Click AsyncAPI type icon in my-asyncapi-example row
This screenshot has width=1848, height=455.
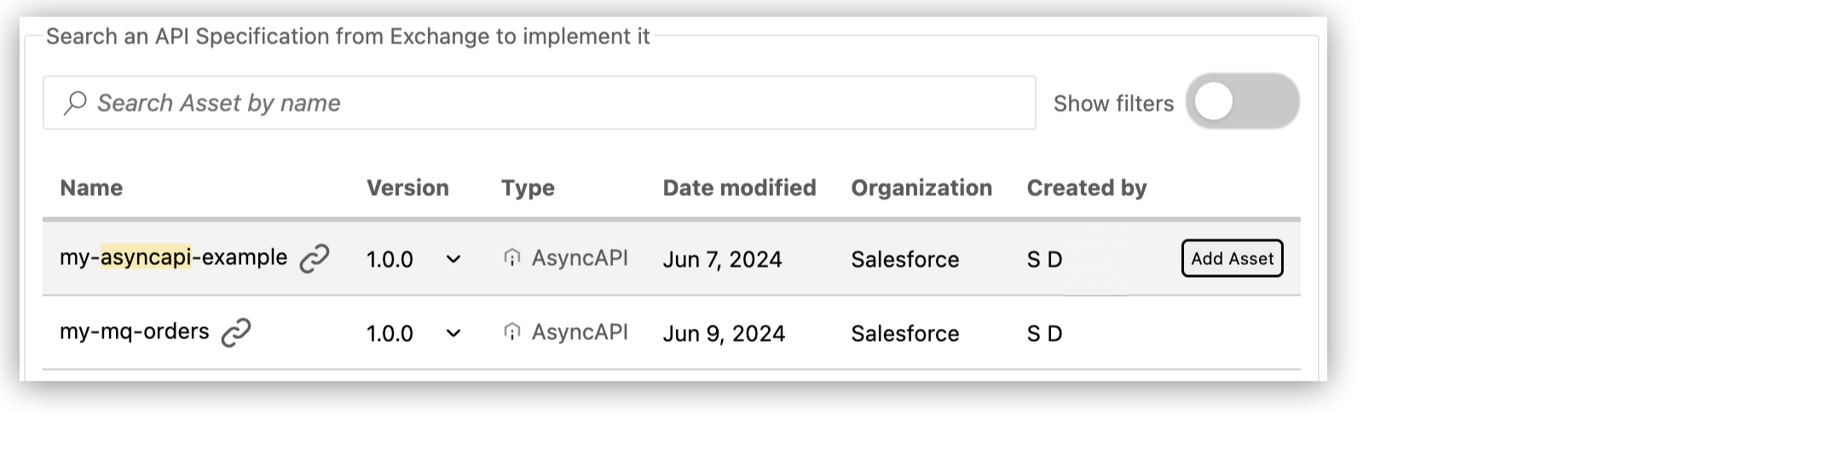(511, 258)
